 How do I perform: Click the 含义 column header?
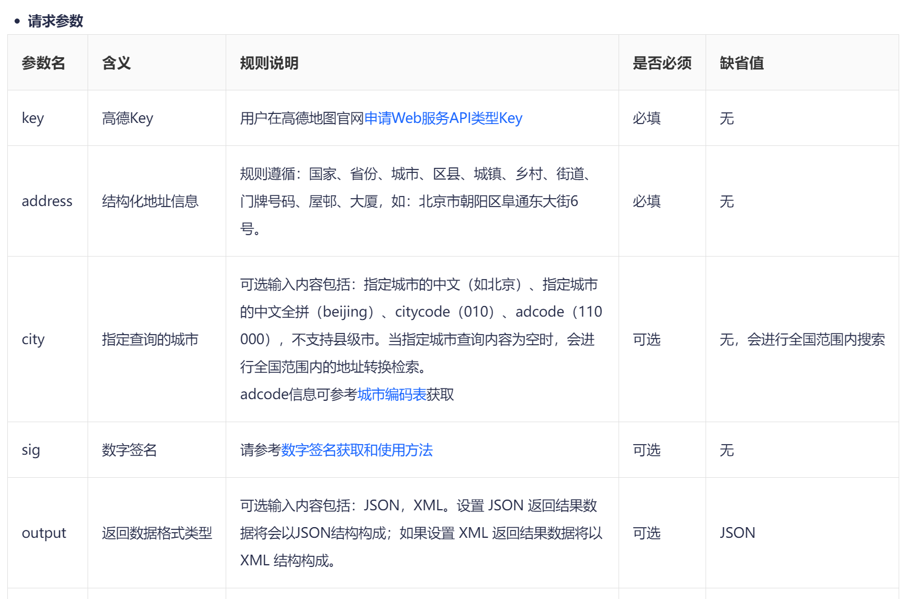pyautogui.click(x=117, y=63)
